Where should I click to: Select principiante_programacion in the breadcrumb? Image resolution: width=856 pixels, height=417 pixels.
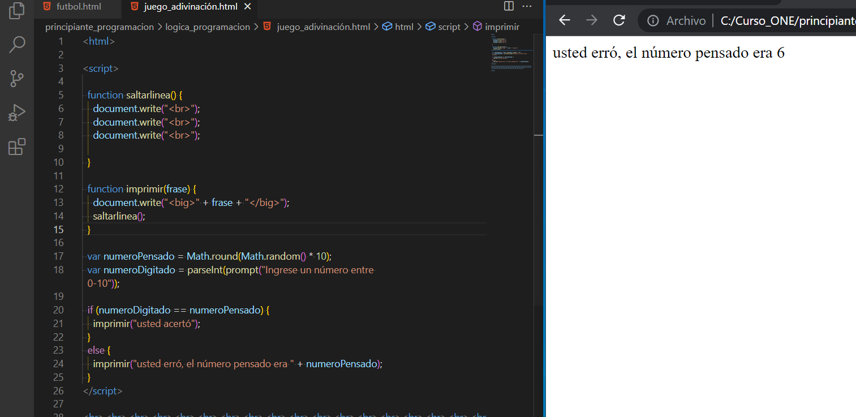tap(100, 27)
